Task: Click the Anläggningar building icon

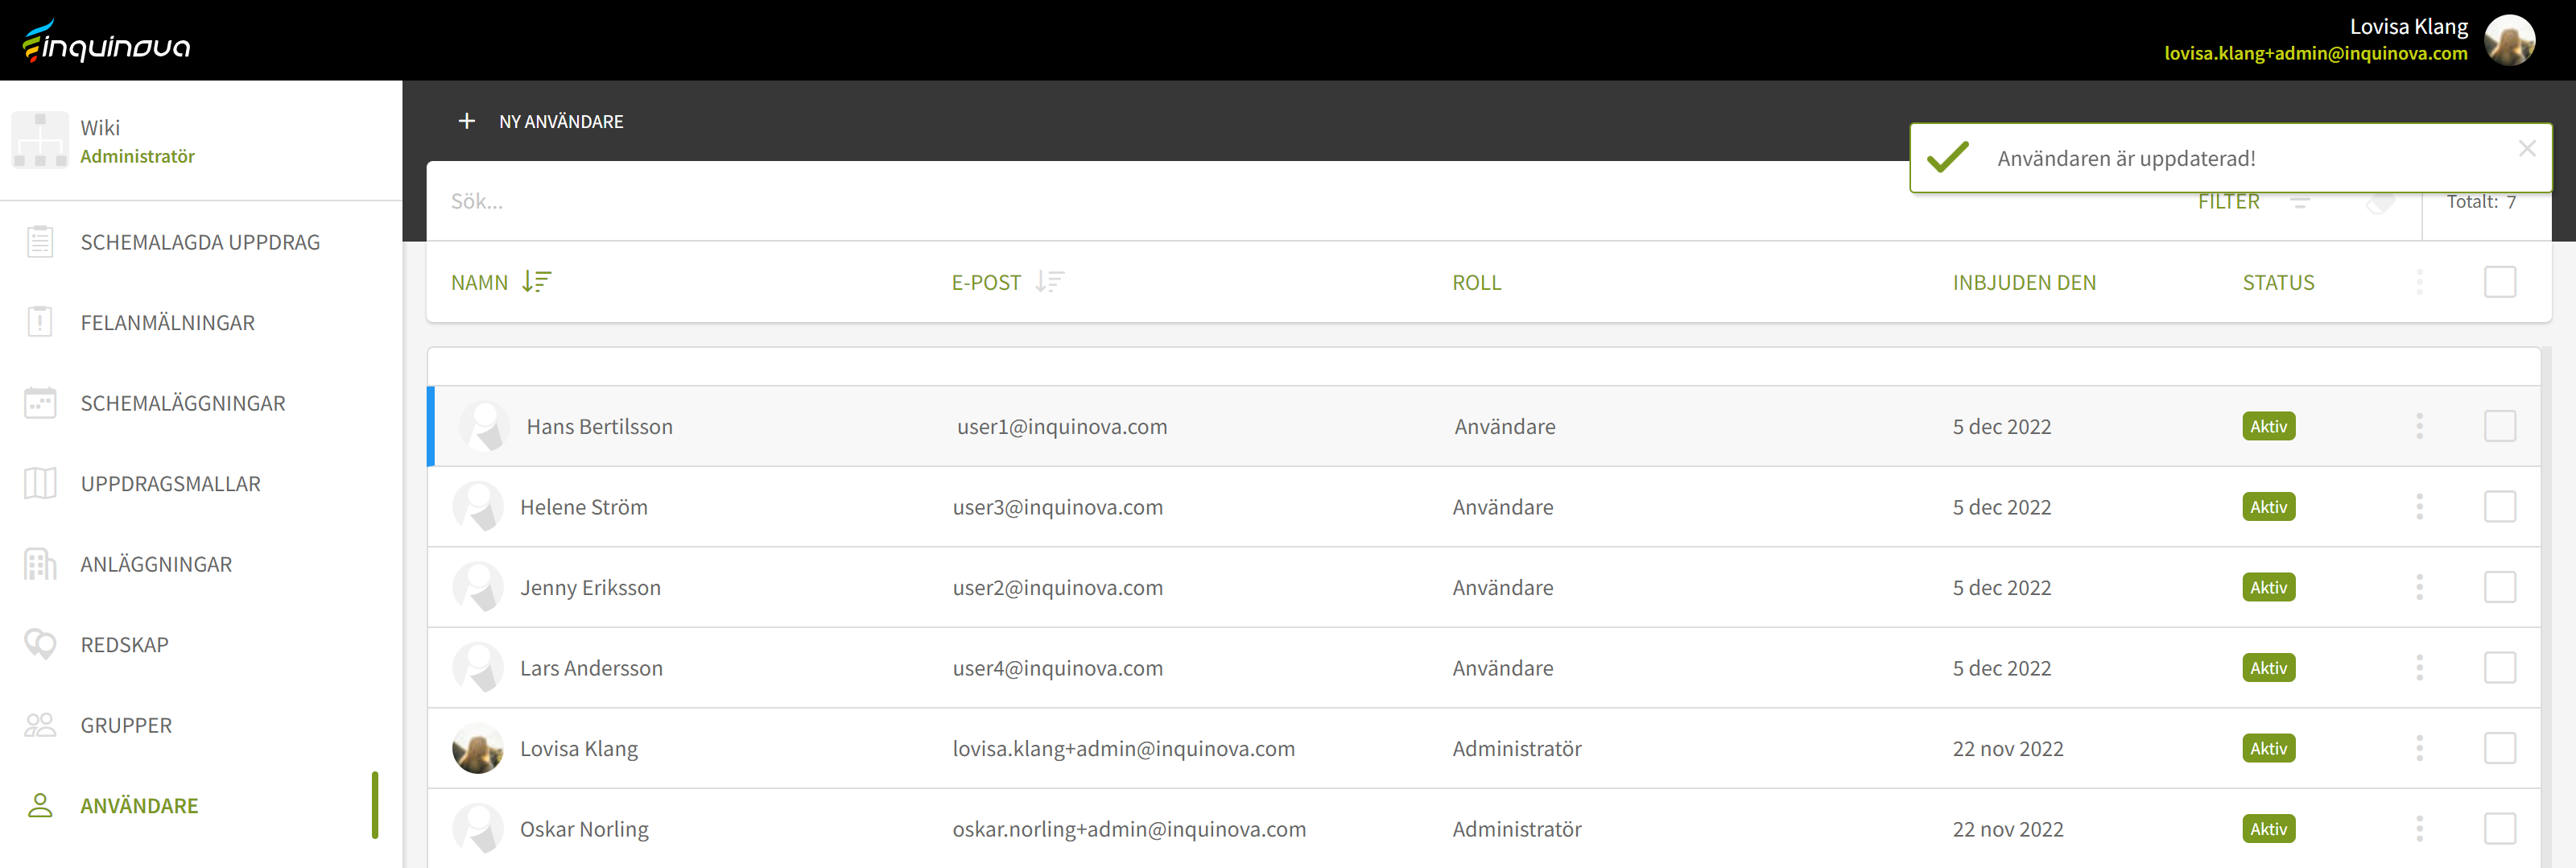Action: [40, 564]
